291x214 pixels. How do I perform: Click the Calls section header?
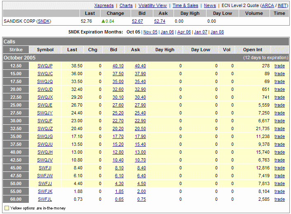point(146,41)
